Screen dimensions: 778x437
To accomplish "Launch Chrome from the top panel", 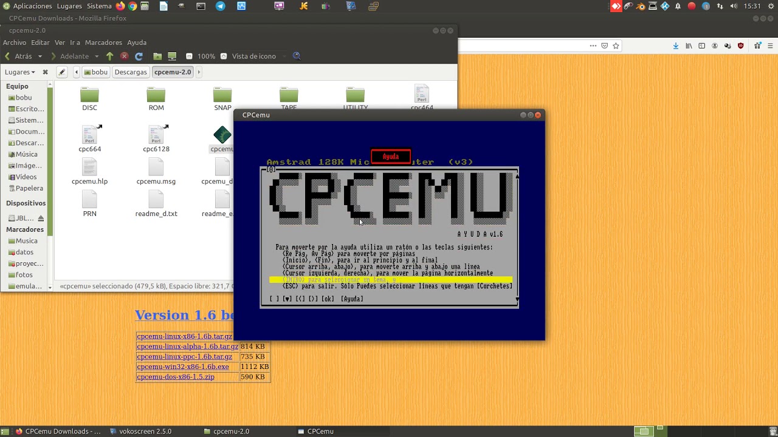I will (133, 6).
